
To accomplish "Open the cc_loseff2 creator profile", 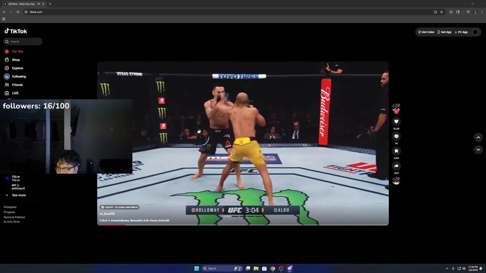I will click(107, 213).
